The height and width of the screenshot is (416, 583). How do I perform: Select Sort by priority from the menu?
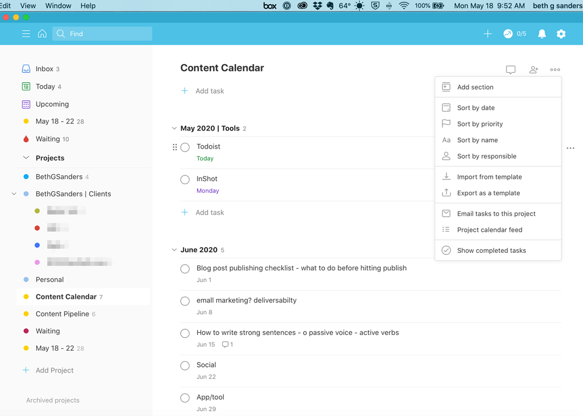pos(479,124)
